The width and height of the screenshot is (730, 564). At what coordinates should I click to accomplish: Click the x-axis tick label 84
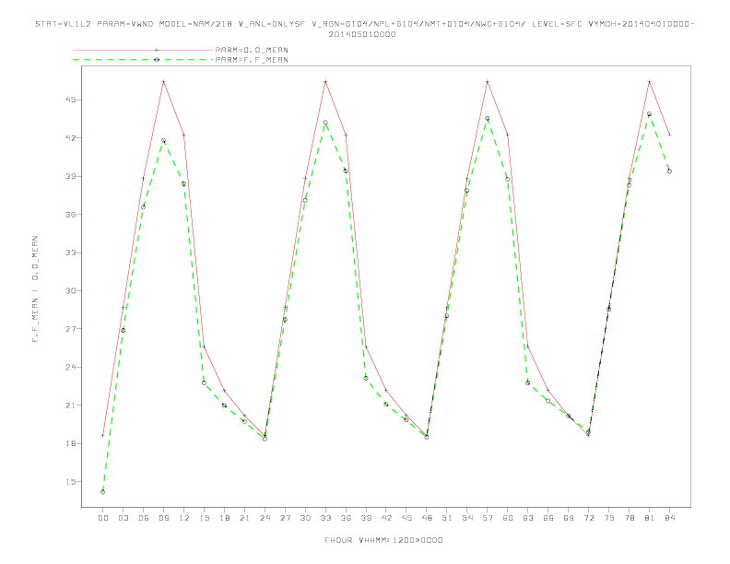[669, 518]
